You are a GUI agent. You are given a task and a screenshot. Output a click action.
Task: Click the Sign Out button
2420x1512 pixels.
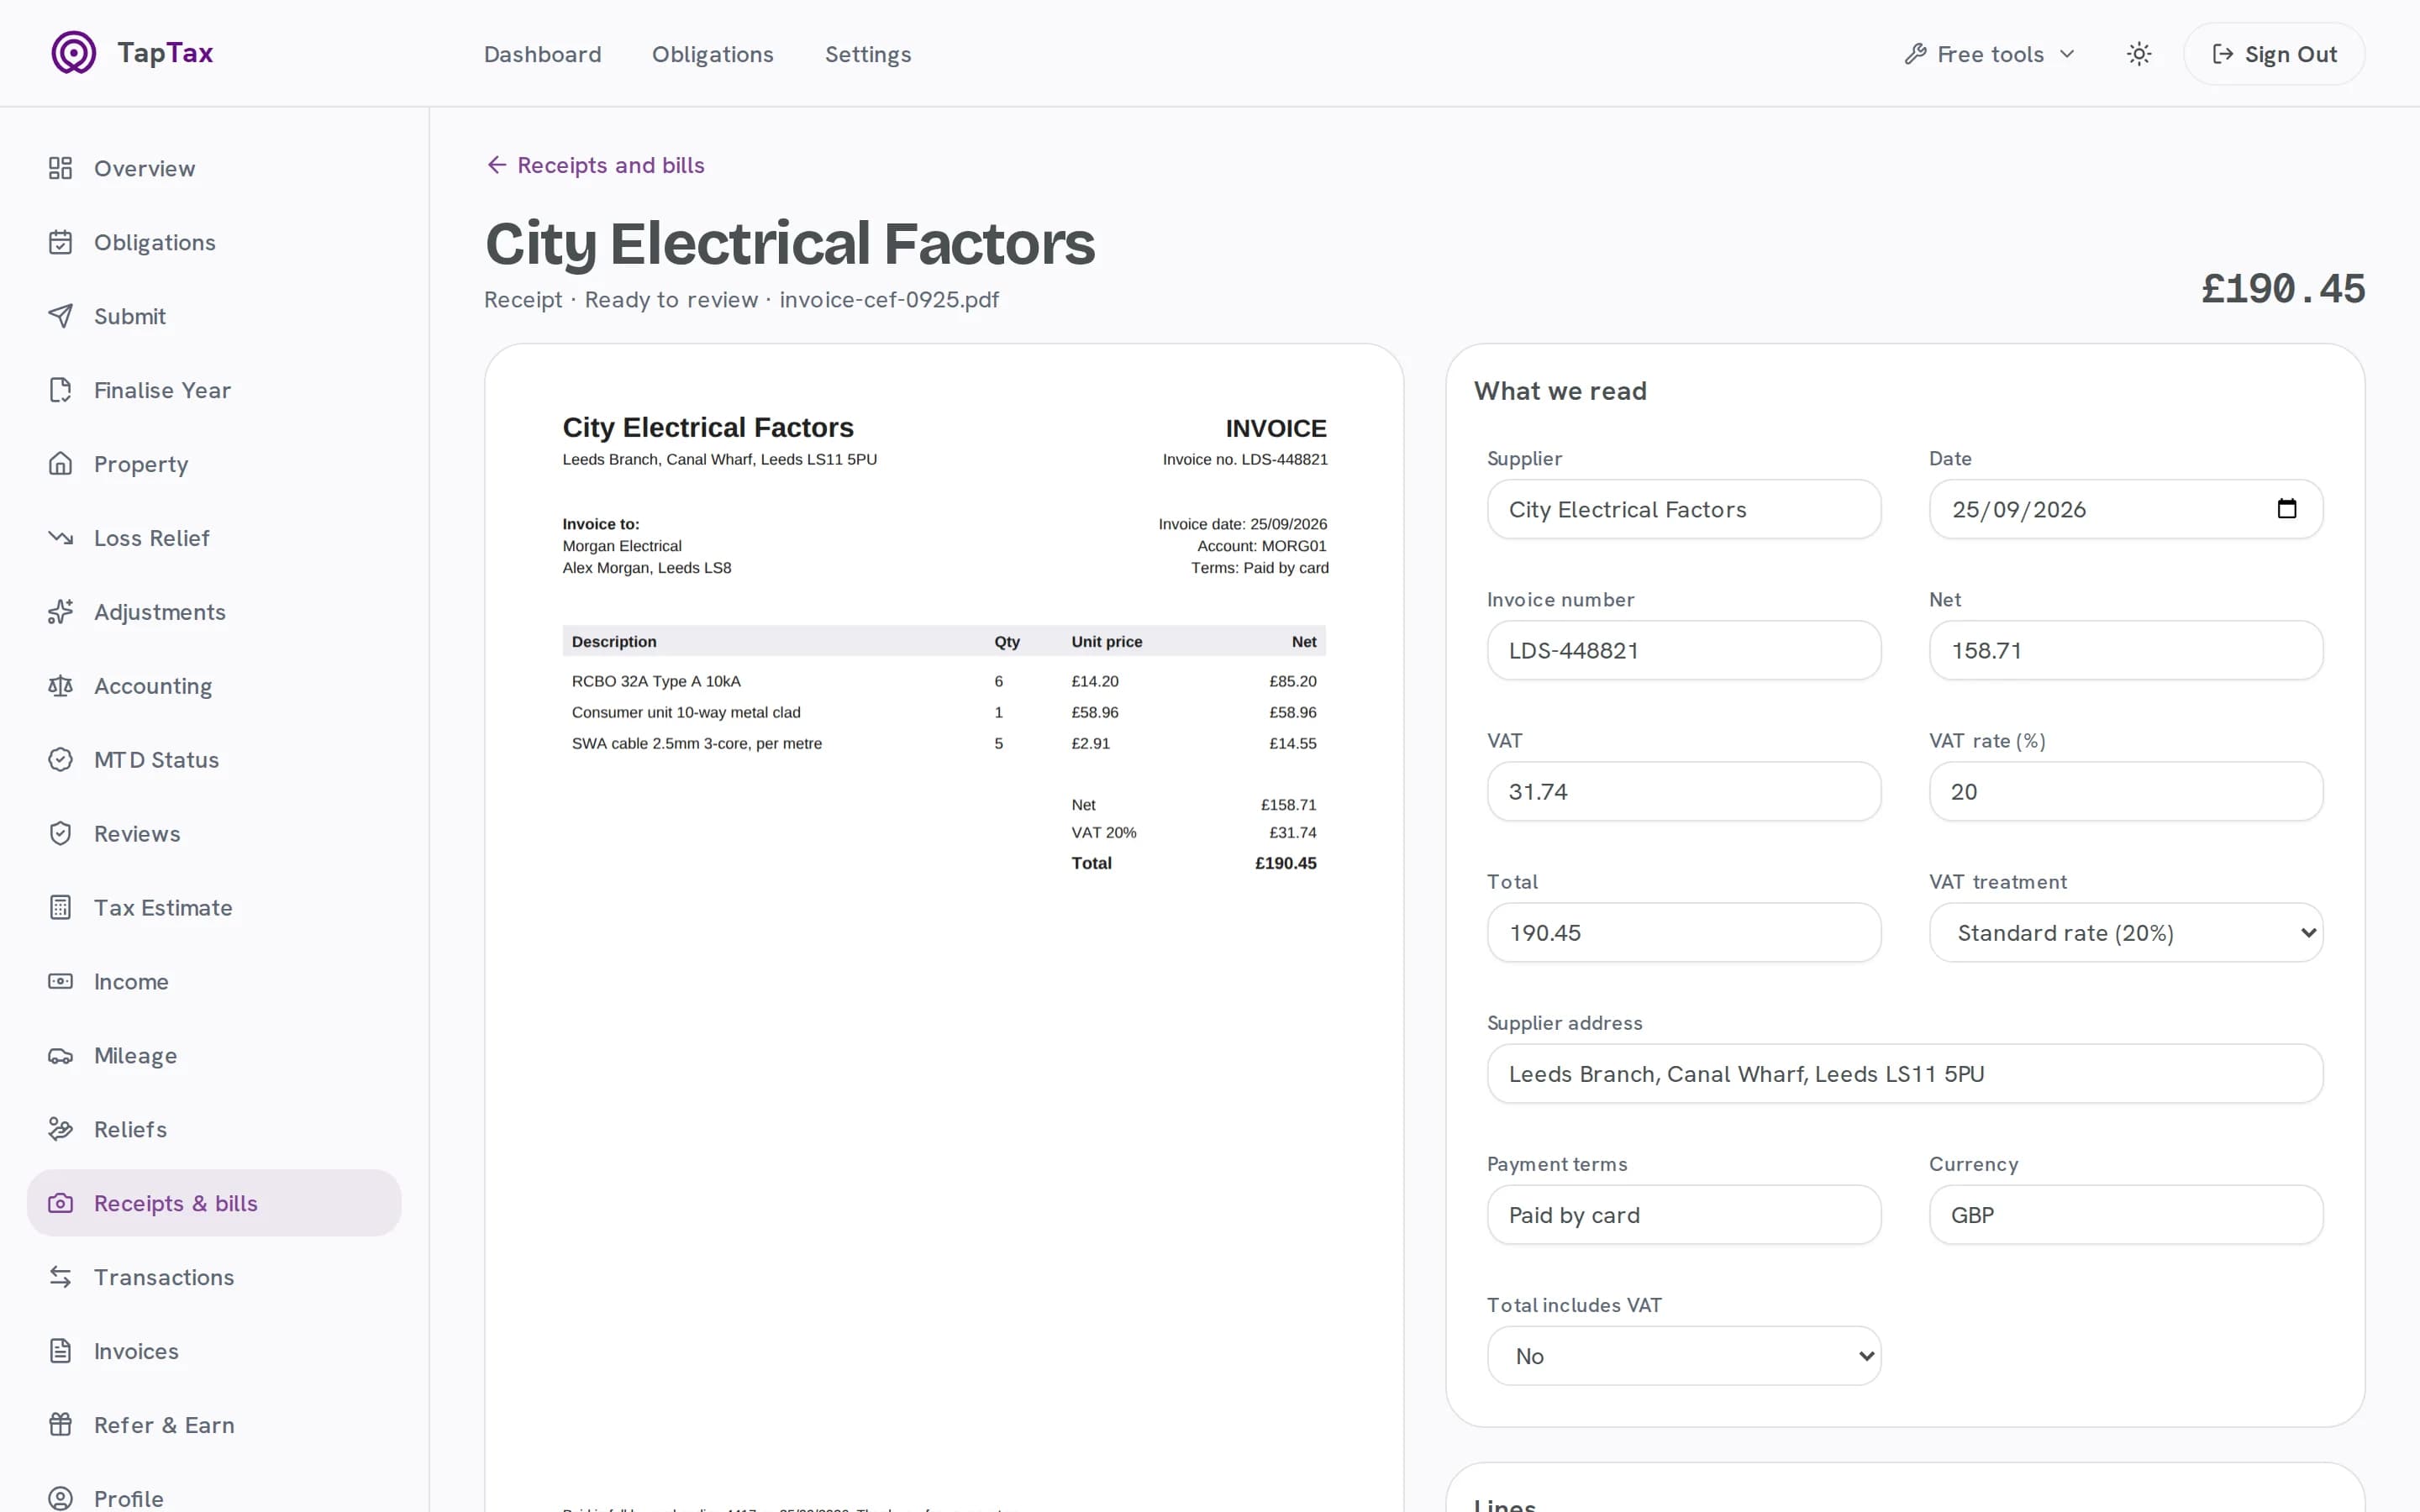pos(2274,54)
